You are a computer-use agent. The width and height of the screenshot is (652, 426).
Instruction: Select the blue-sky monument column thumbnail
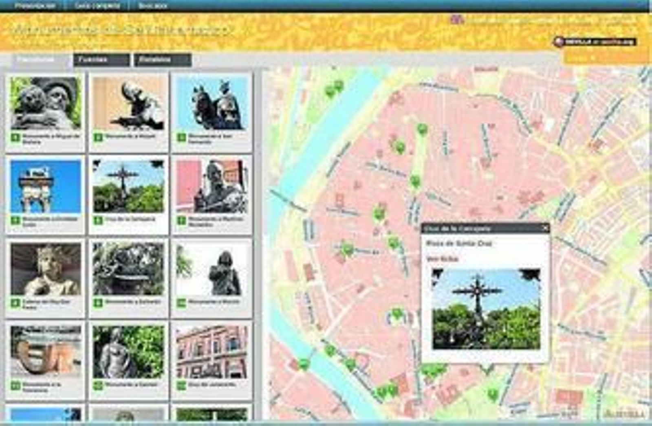click(46, 187)
